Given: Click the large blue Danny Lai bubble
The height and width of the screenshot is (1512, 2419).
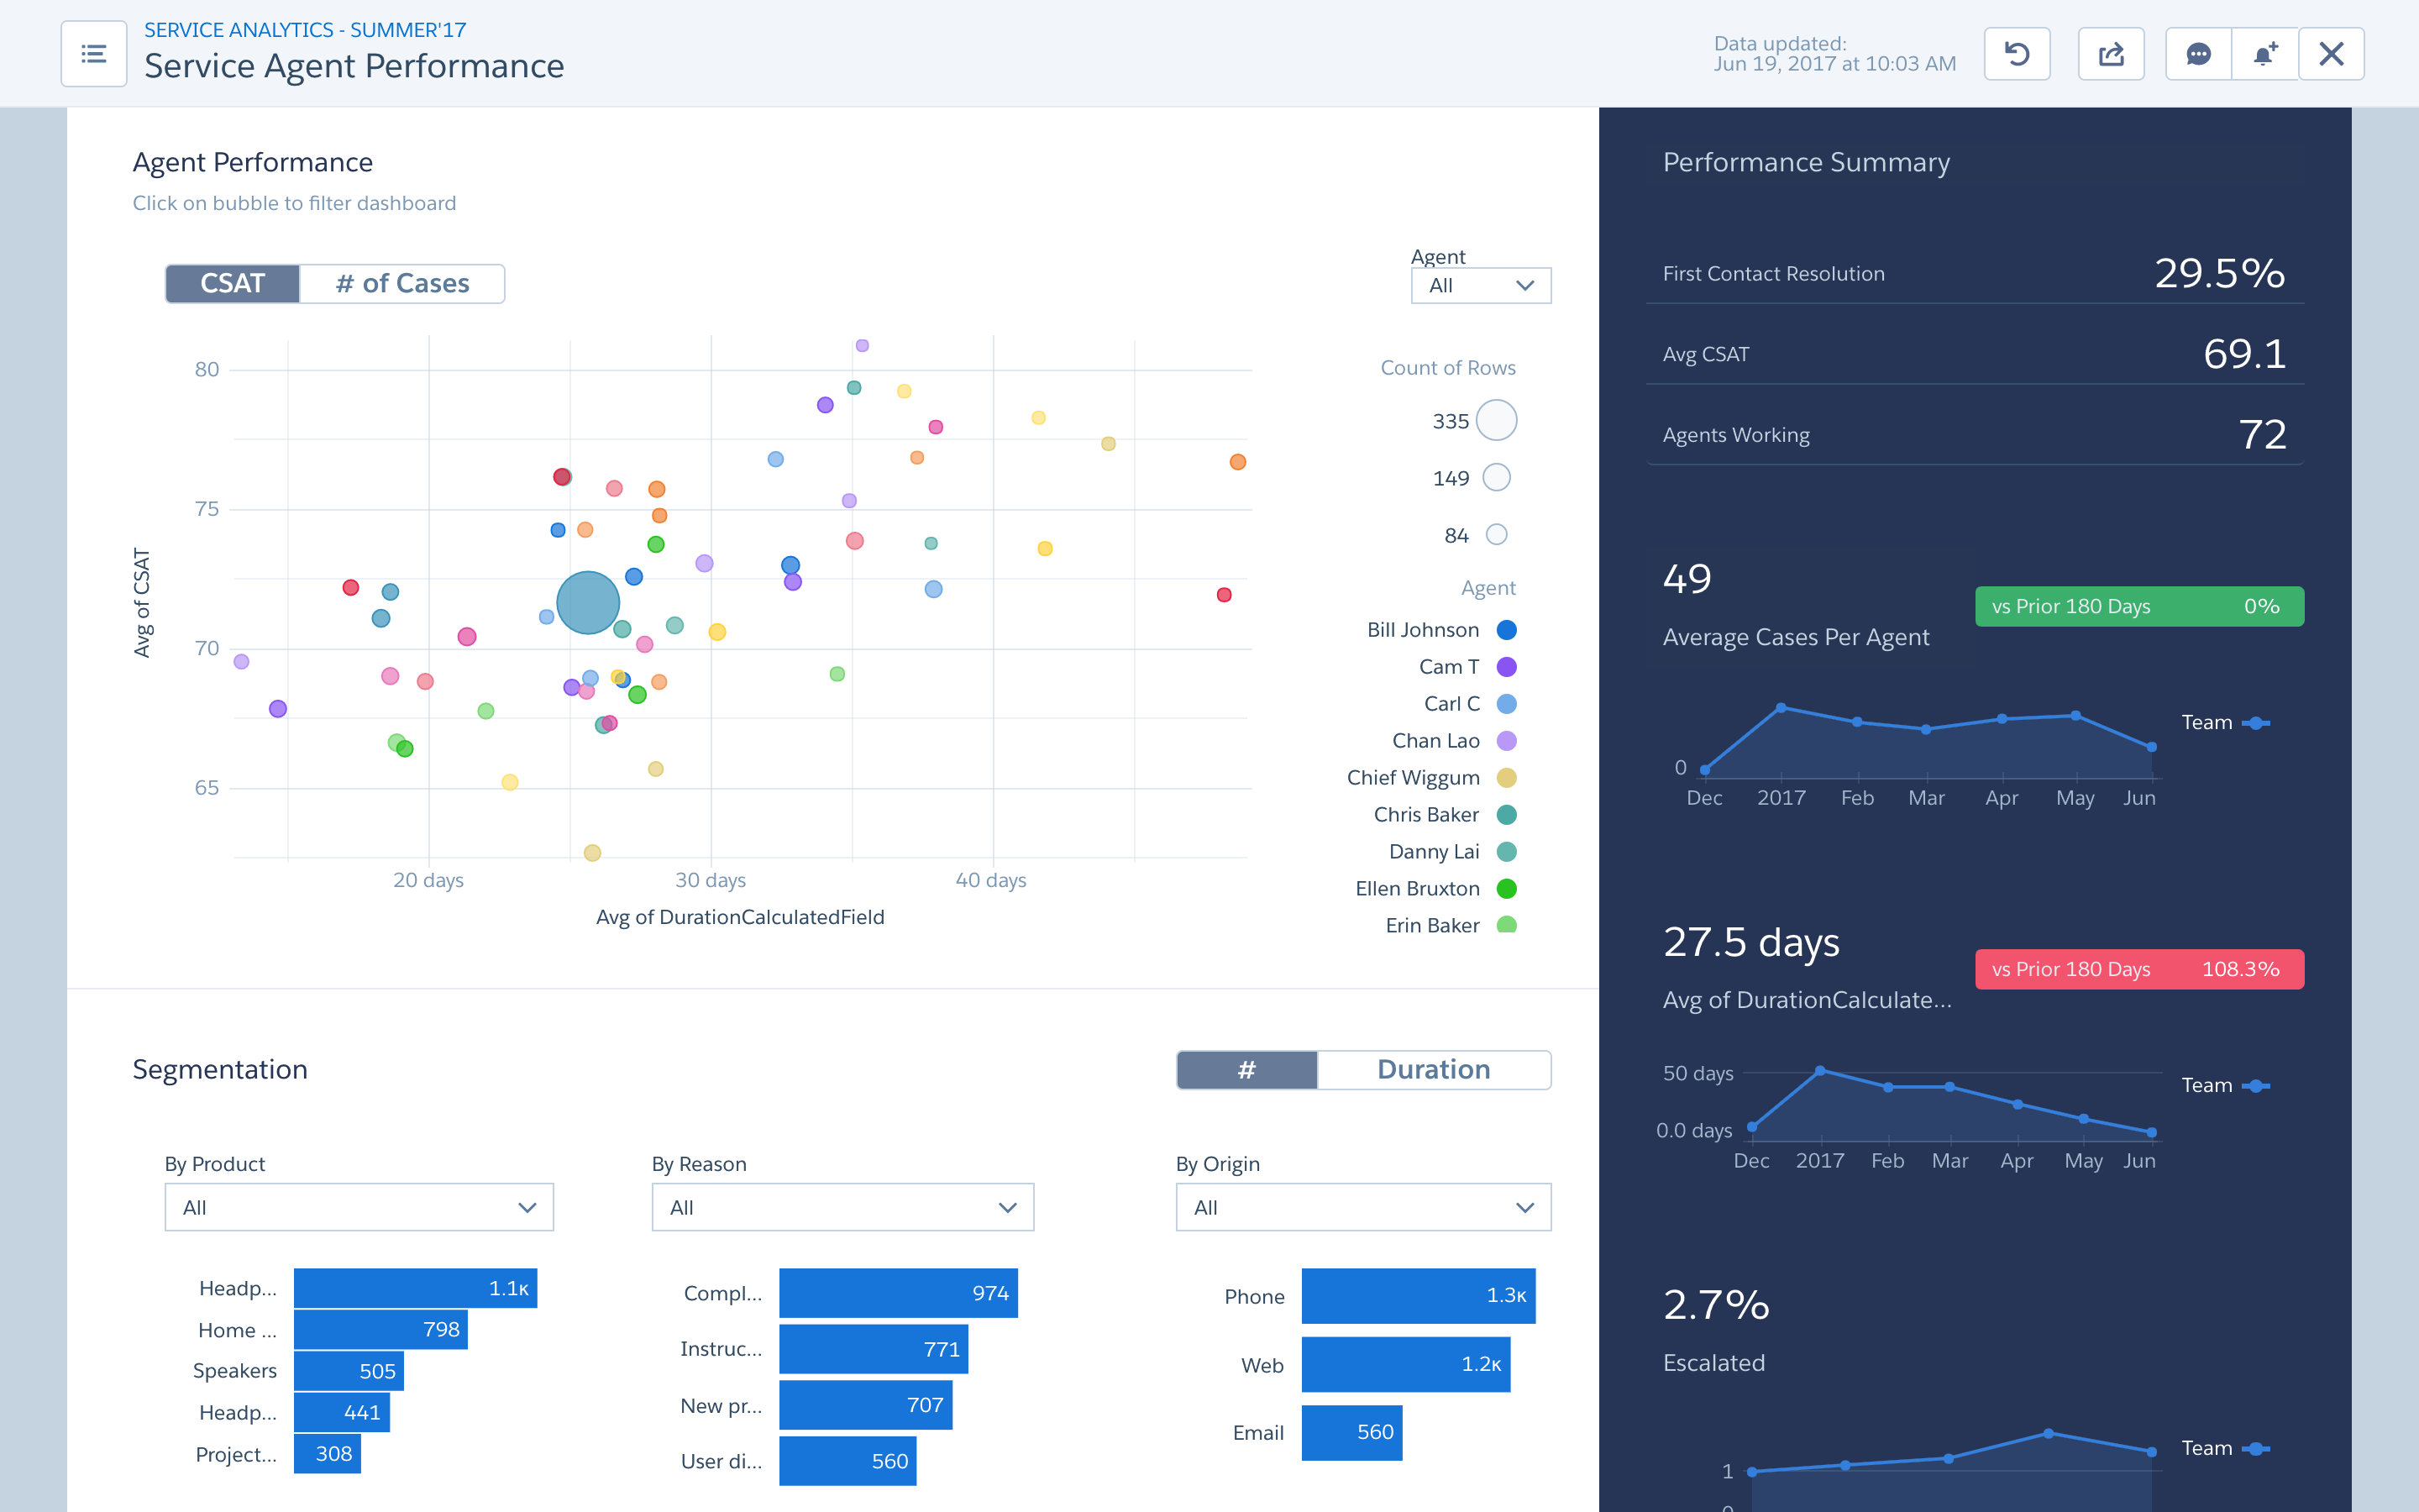Looking at the screenshot, I should (588, 603).
